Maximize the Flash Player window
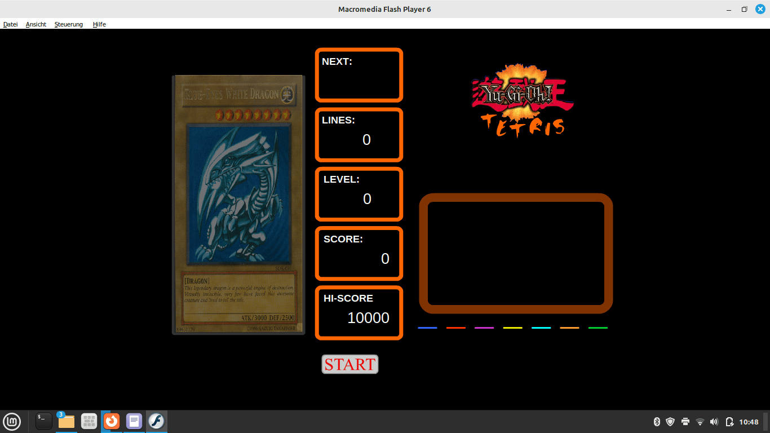Viewport: 770px width, 433px height. (x=744, y=9)
